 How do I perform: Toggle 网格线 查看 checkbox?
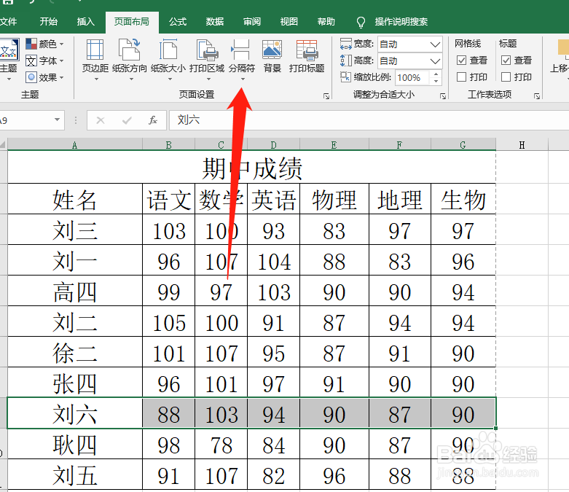(461, 60)
